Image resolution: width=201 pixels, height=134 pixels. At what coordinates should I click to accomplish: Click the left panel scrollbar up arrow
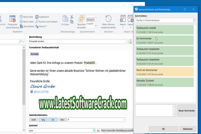click(x=24, y=47)
